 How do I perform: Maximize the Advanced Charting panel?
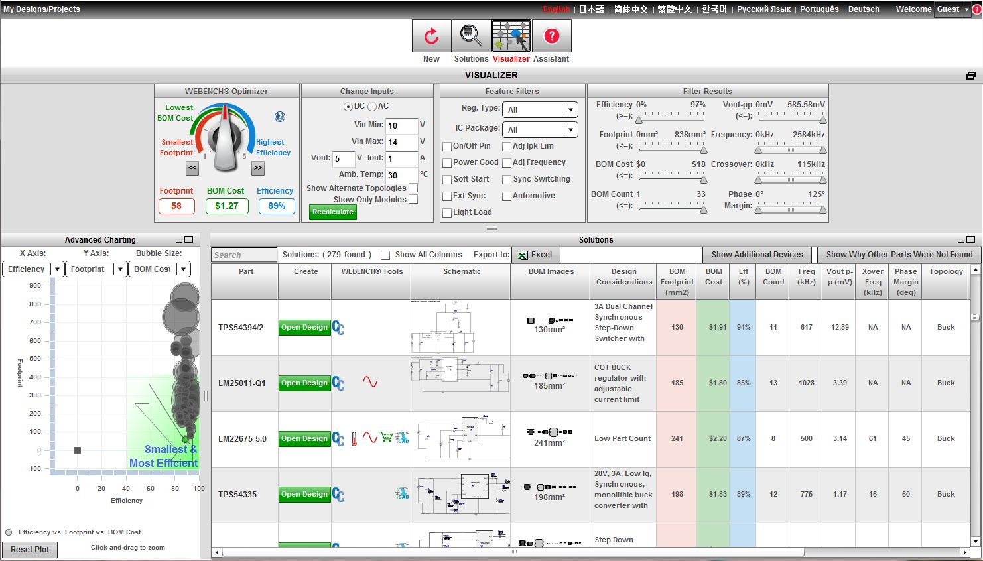tap(188, 239)
